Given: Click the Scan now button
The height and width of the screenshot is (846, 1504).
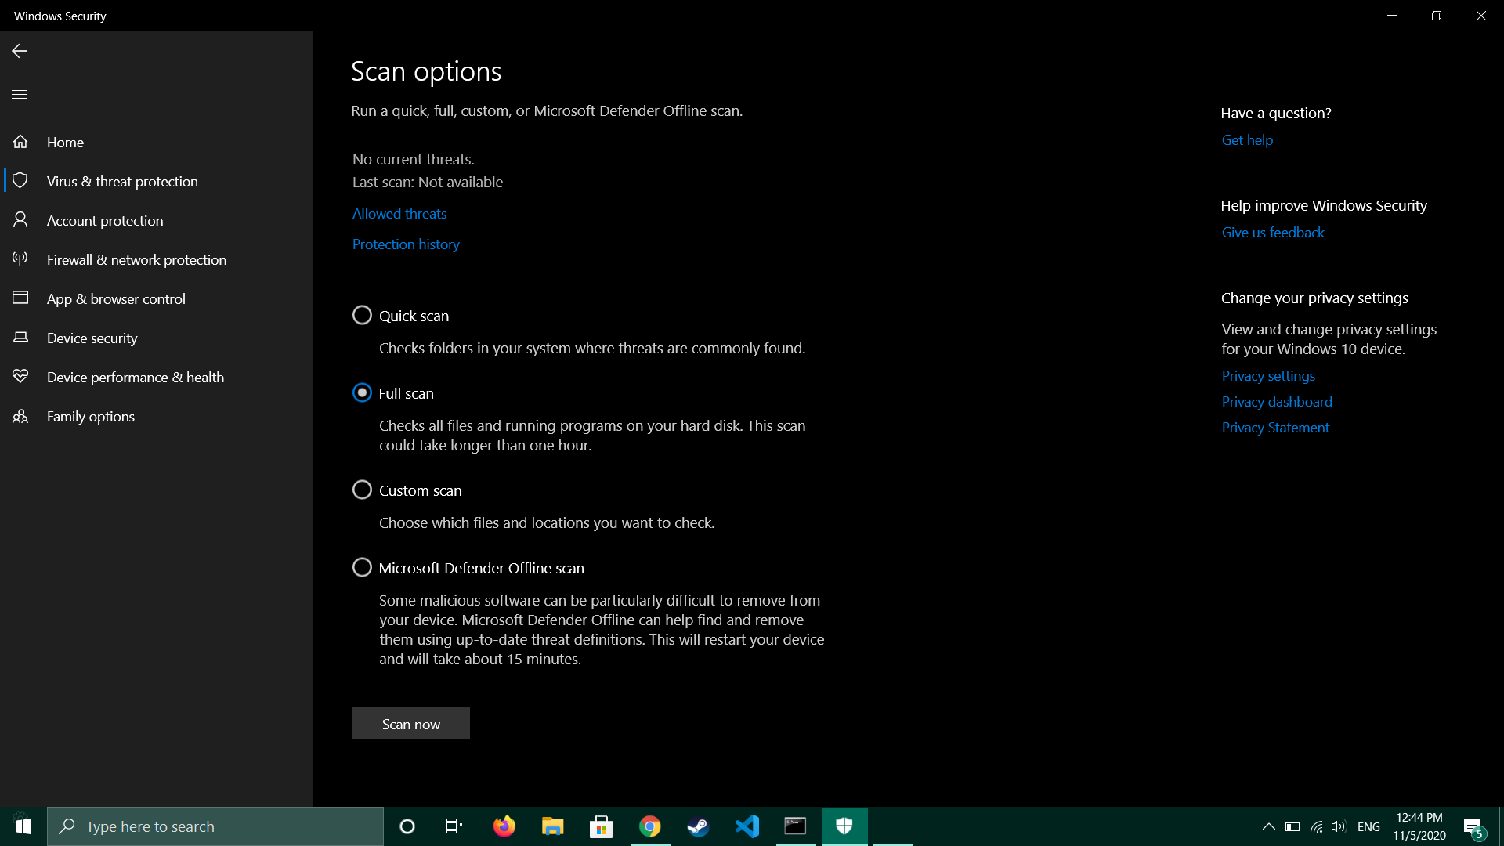Looking at the screenshot, I should point(411,724).
